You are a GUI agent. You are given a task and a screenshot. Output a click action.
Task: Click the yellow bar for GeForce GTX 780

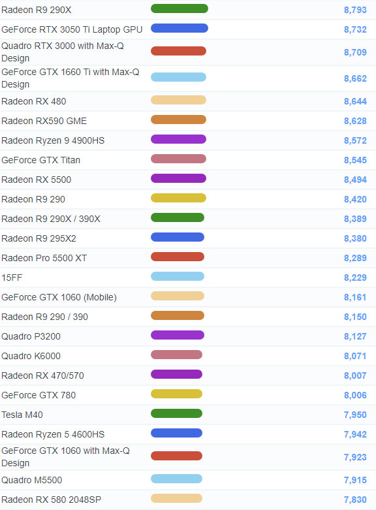pyautogui.click(x=176, y=394)
